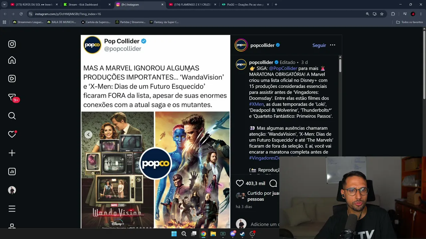Open the Reels icon in the sidebar
The height and width of the screenshot is (239, 426).
click(x=12, y=79)
